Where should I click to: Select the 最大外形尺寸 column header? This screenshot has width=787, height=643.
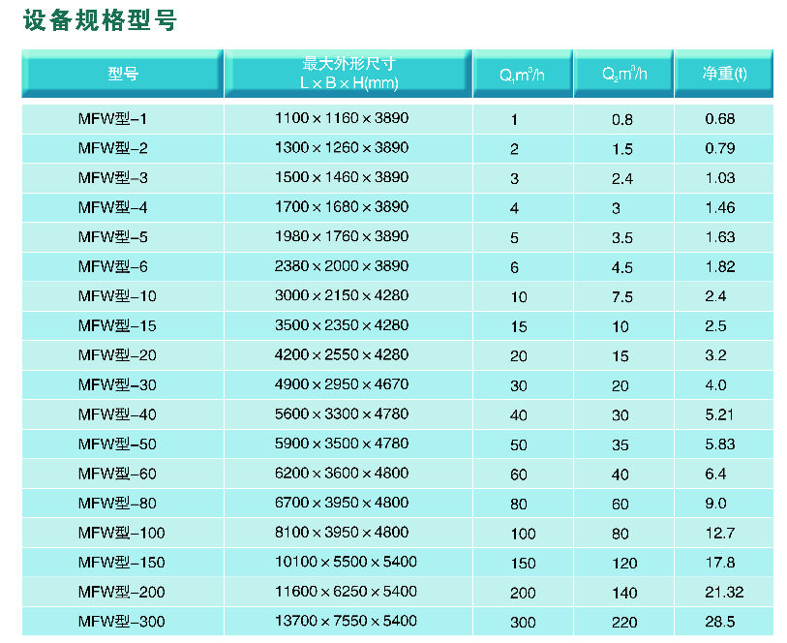pyautogui.click(x=348, y=74)
